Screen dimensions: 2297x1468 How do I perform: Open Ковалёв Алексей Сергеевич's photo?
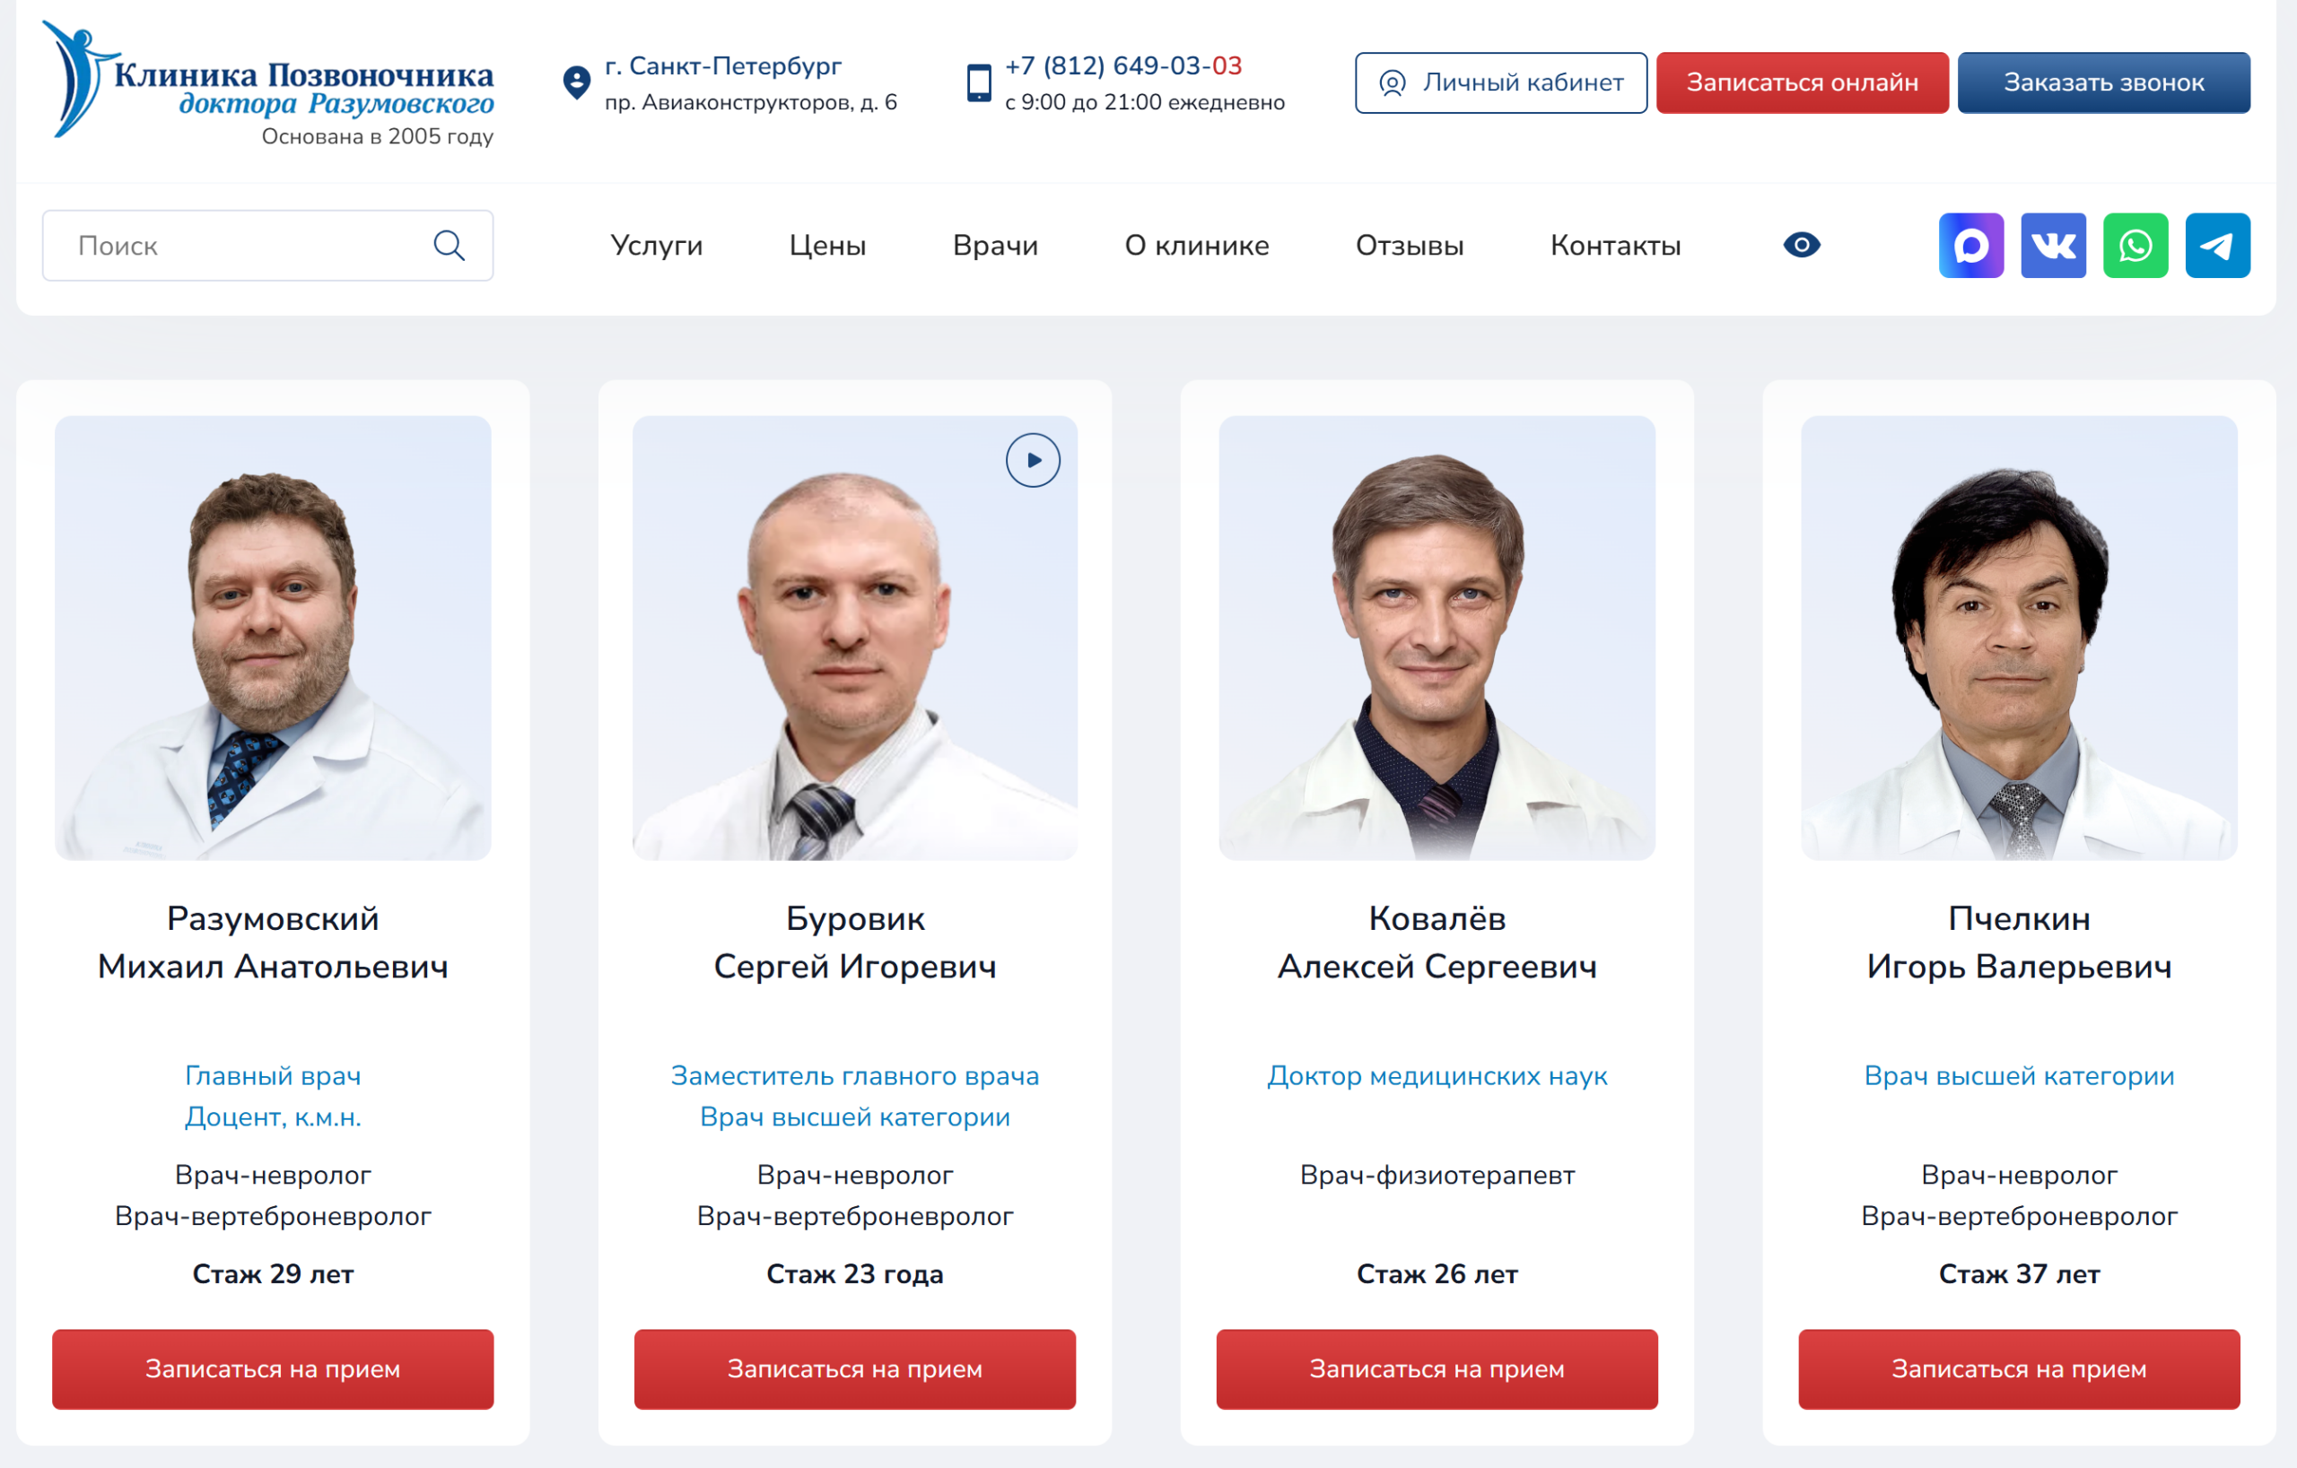[1437, 638]
